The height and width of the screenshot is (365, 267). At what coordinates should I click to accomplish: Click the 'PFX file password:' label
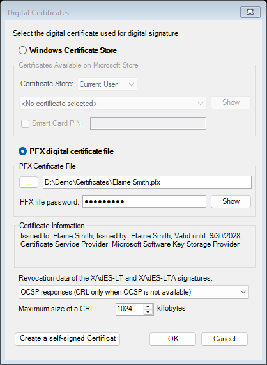(x=49, y=202)
